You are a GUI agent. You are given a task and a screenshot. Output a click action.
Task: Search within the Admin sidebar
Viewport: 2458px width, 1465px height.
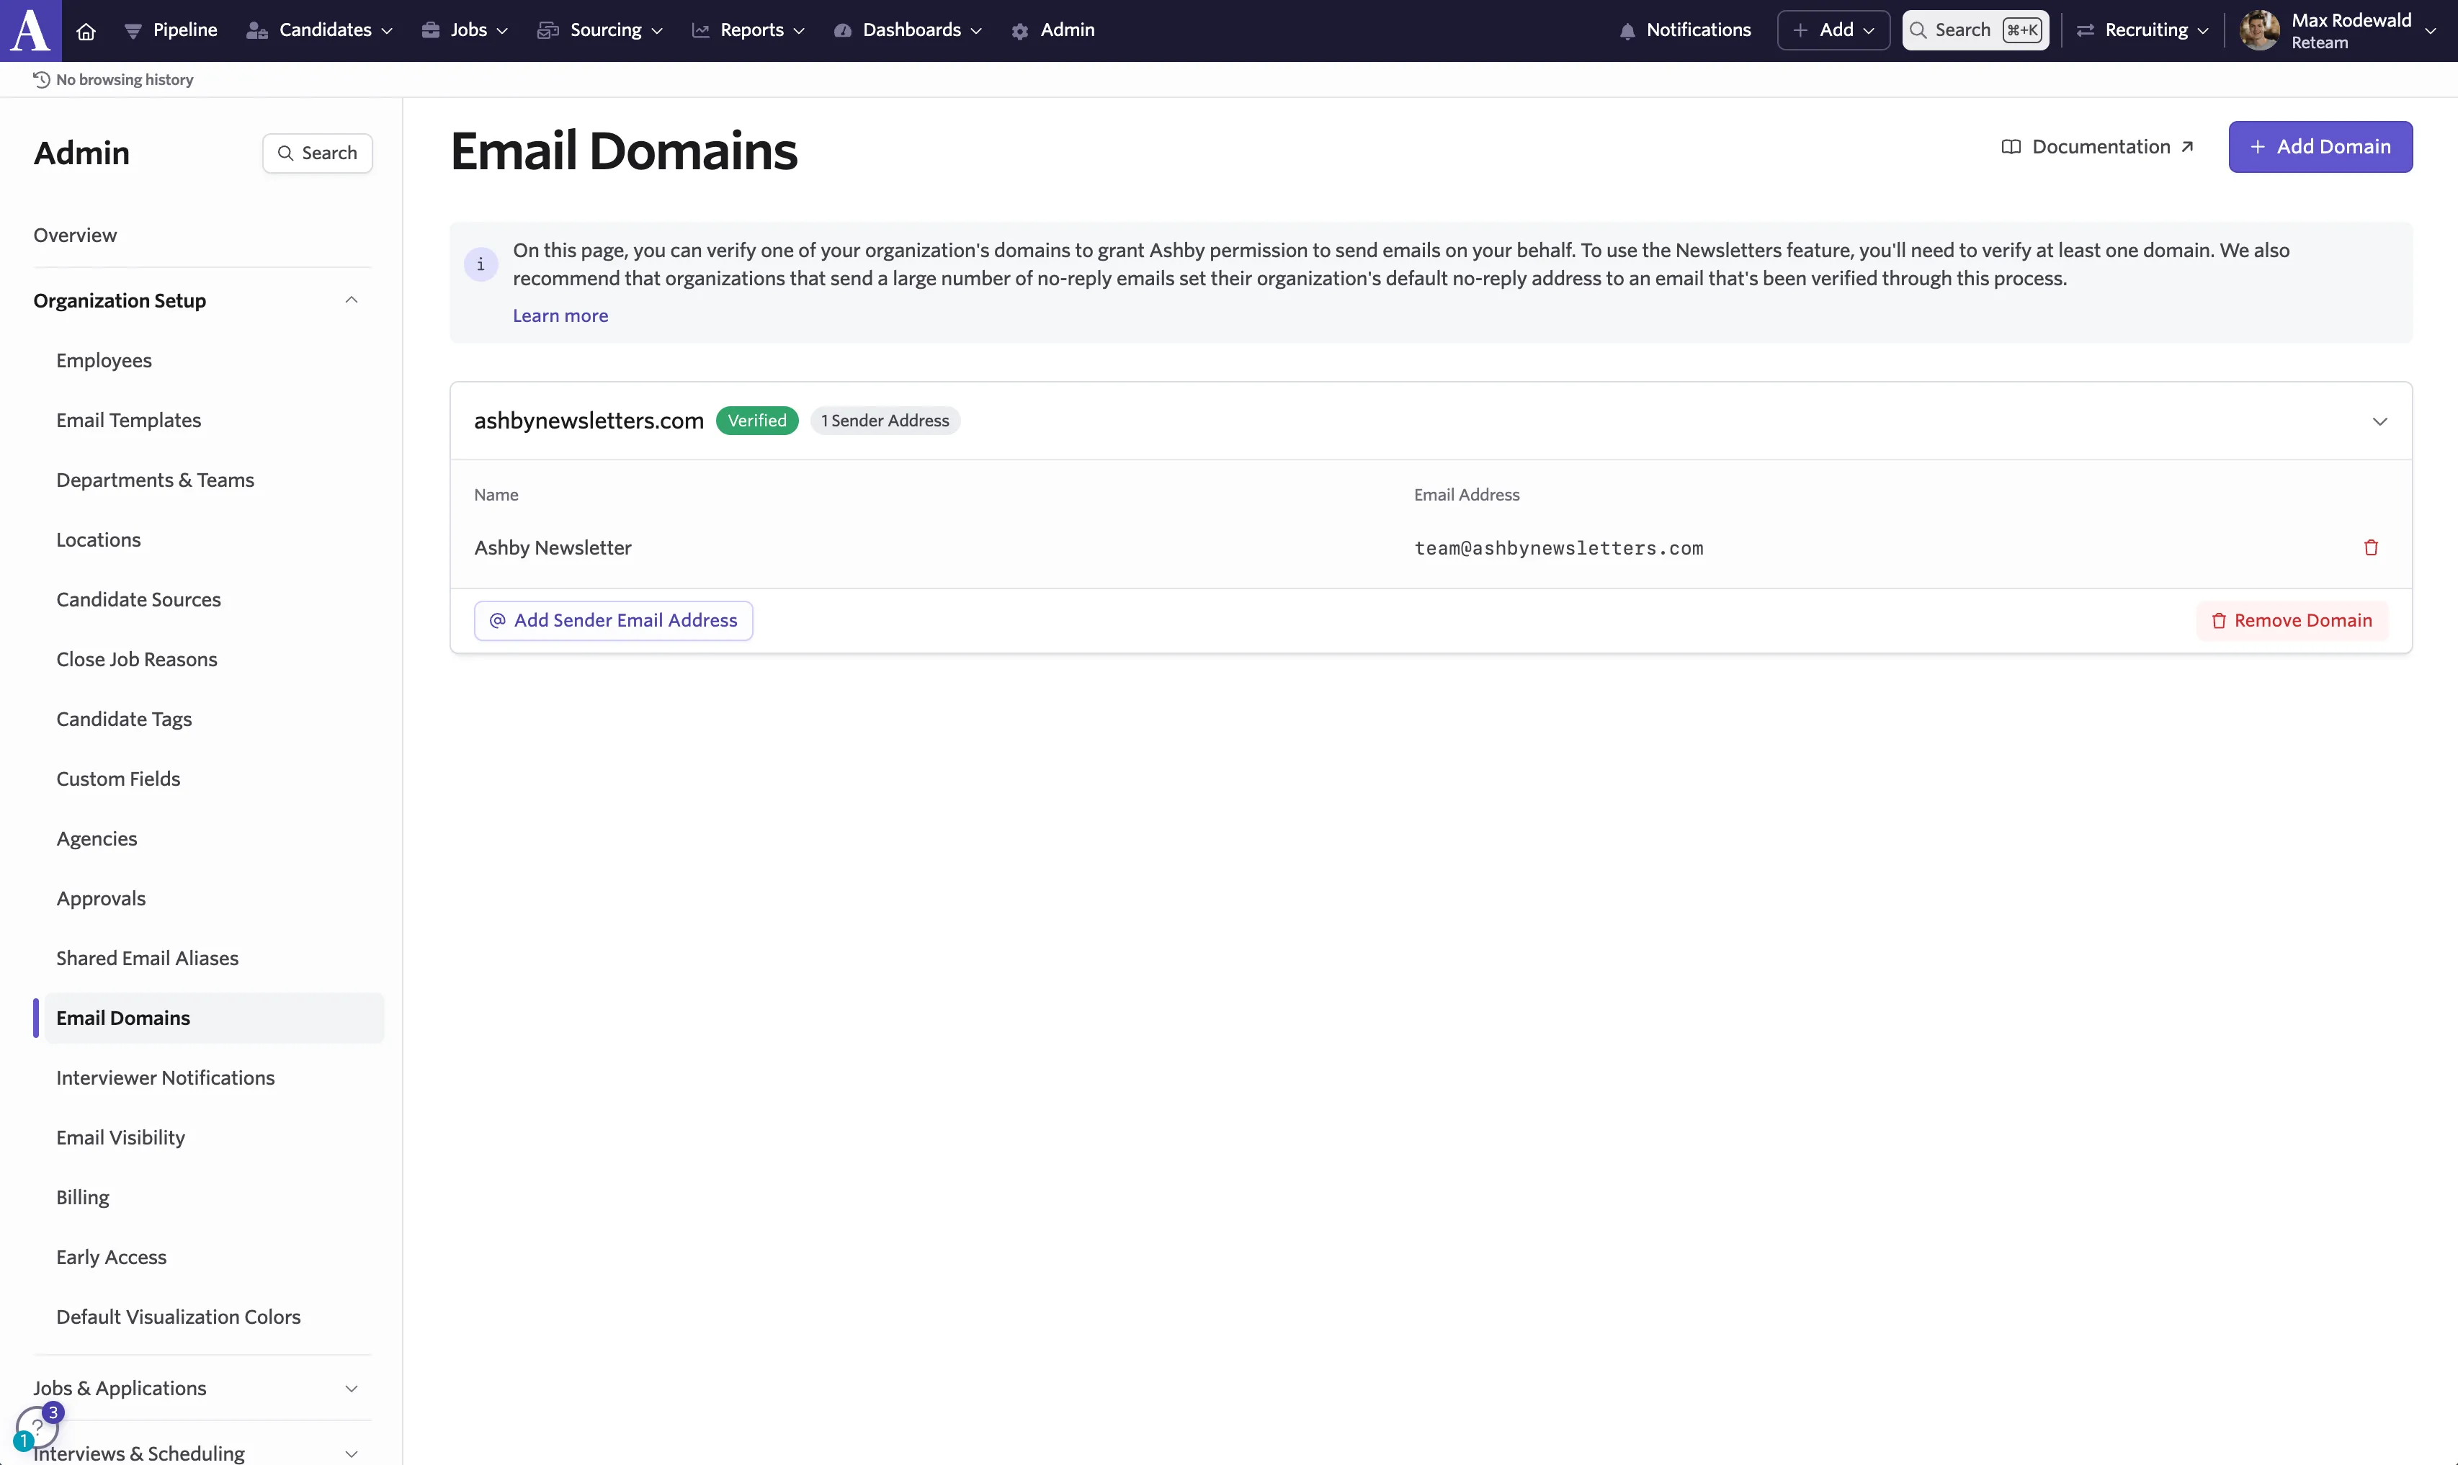coord(317,153)
